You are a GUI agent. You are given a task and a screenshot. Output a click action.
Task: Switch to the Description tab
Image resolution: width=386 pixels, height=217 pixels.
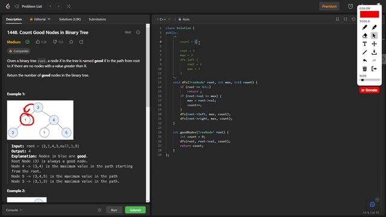tap(14, 19)
